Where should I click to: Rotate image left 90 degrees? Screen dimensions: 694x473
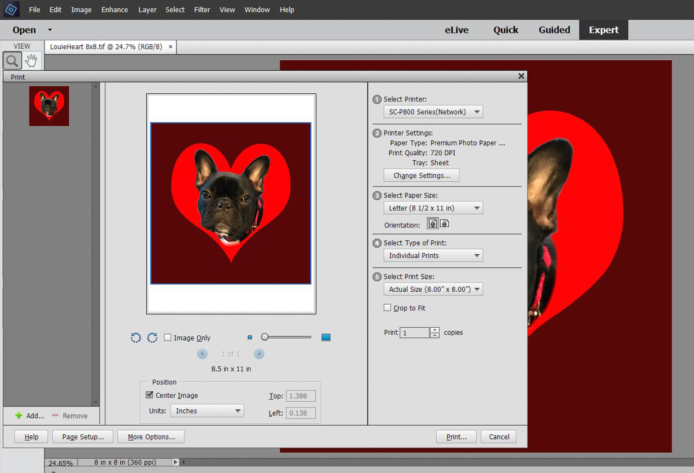(136, 338)
